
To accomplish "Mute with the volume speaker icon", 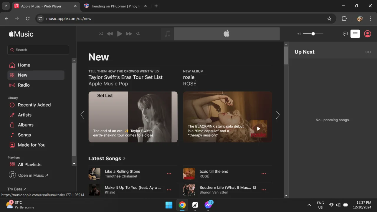I will tap(299, 34).
